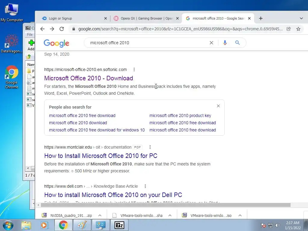Open How to Install Office 2010 for PC
308x231 pixels.
101,156
